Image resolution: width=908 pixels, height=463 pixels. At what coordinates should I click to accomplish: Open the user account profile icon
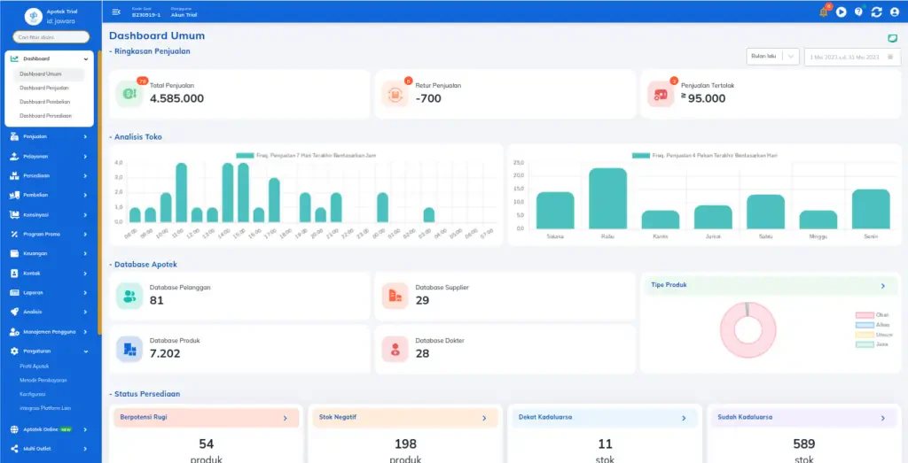click(x=894, y=12)
